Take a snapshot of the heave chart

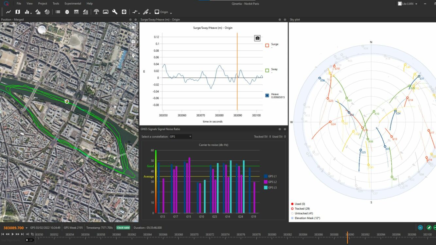click(257, 38)
